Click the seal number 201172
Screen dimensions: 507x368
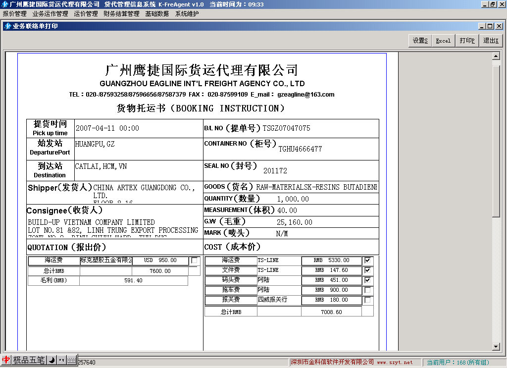coord(275,171)
